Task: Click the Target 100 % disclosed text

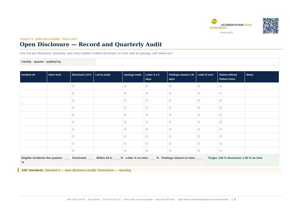Action: point(235,158)
